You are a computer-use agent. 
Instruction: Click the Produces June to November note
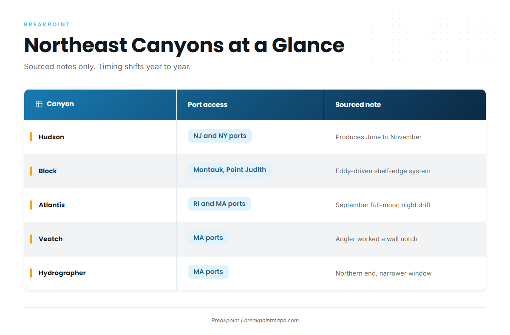379,137
